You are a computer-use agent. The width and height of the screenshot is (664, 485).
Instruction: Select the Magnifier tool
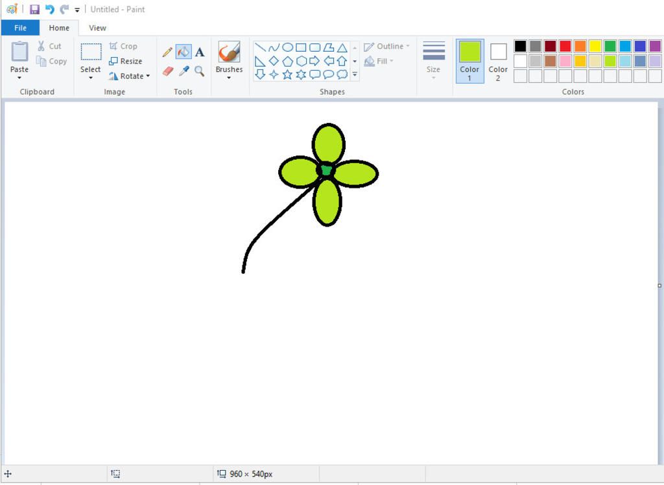tap(200, 71)
